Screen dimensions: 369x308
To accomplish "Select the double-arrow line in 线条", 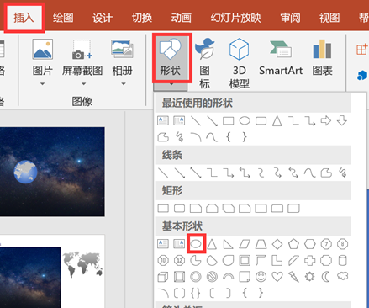I will pyautogui.click(x=196, y=173).
